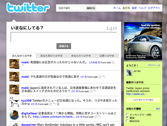Open 2分 前 timestamp on digitalbear's tweet
The height and width of the screenshot is (126, 167).
pyautogui.click(x=79, y=117)
